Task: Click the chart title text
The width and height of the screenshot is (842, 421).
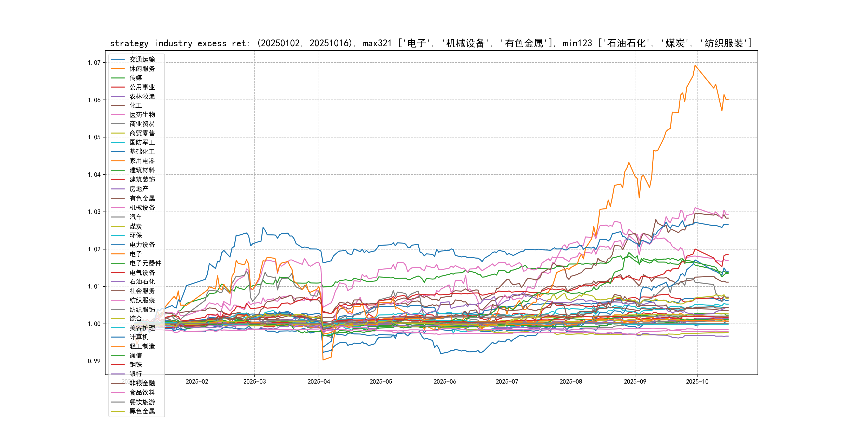Action: pyautogui.click(x=431, y=43)
